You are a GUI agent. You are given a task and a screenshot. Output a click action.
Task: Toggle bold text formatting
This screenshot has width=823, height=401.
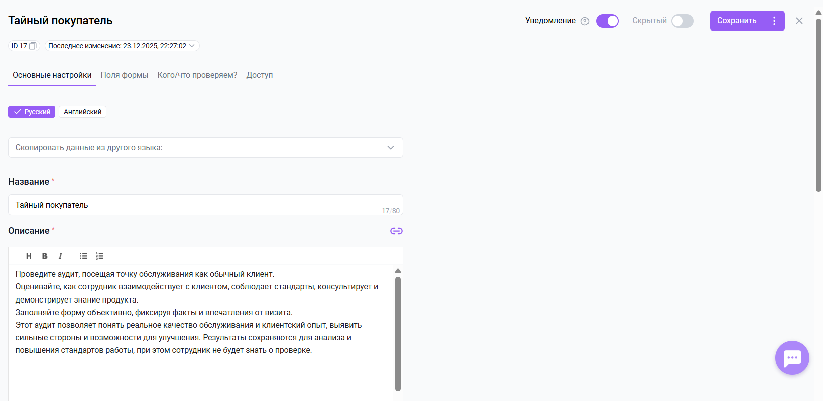click(x=45, y=256)
